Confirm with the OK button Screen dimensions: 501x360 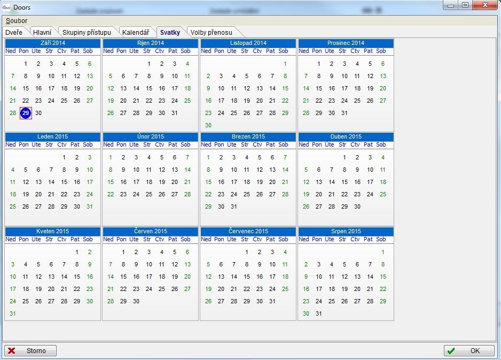(469, 351)
